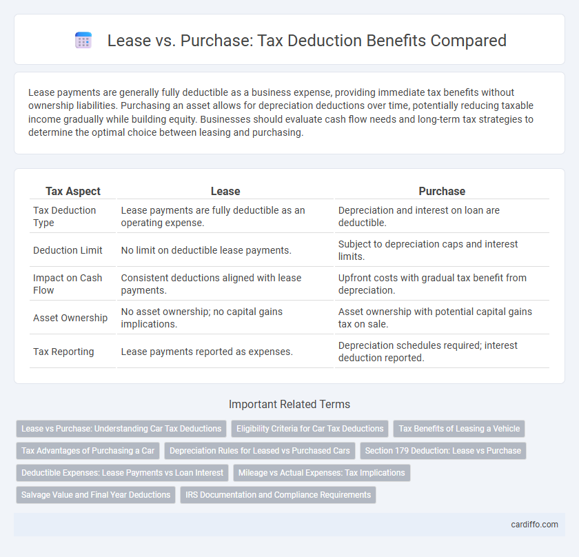Open 'Salvage Value and Final Year Deductions' tag
This screenshot has width=579, height=557.
pyautogui.click(x=96, y=494)
